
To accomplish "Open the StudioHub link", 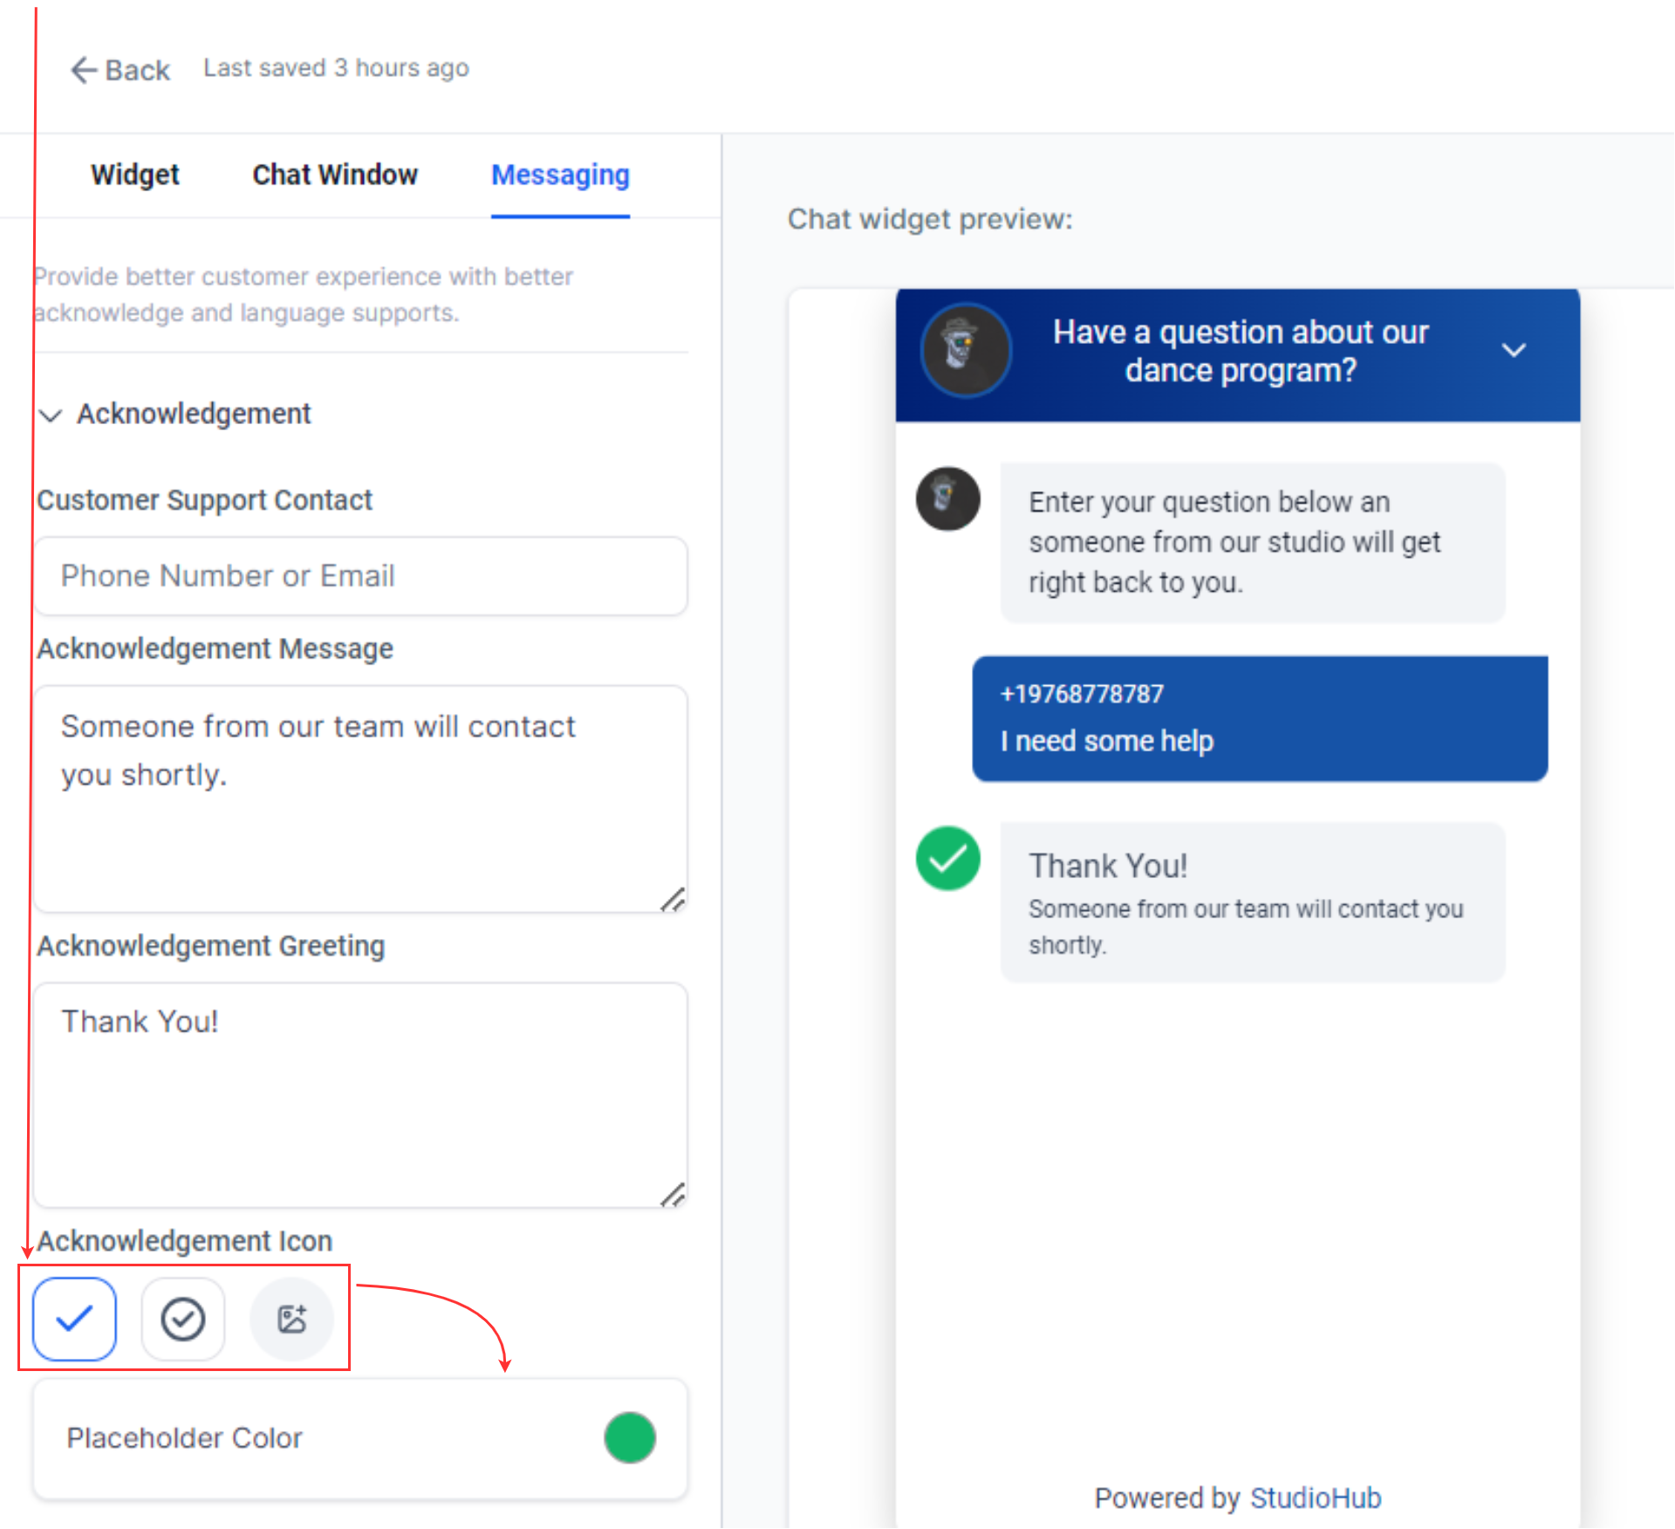I will tap(1315, 1498).
